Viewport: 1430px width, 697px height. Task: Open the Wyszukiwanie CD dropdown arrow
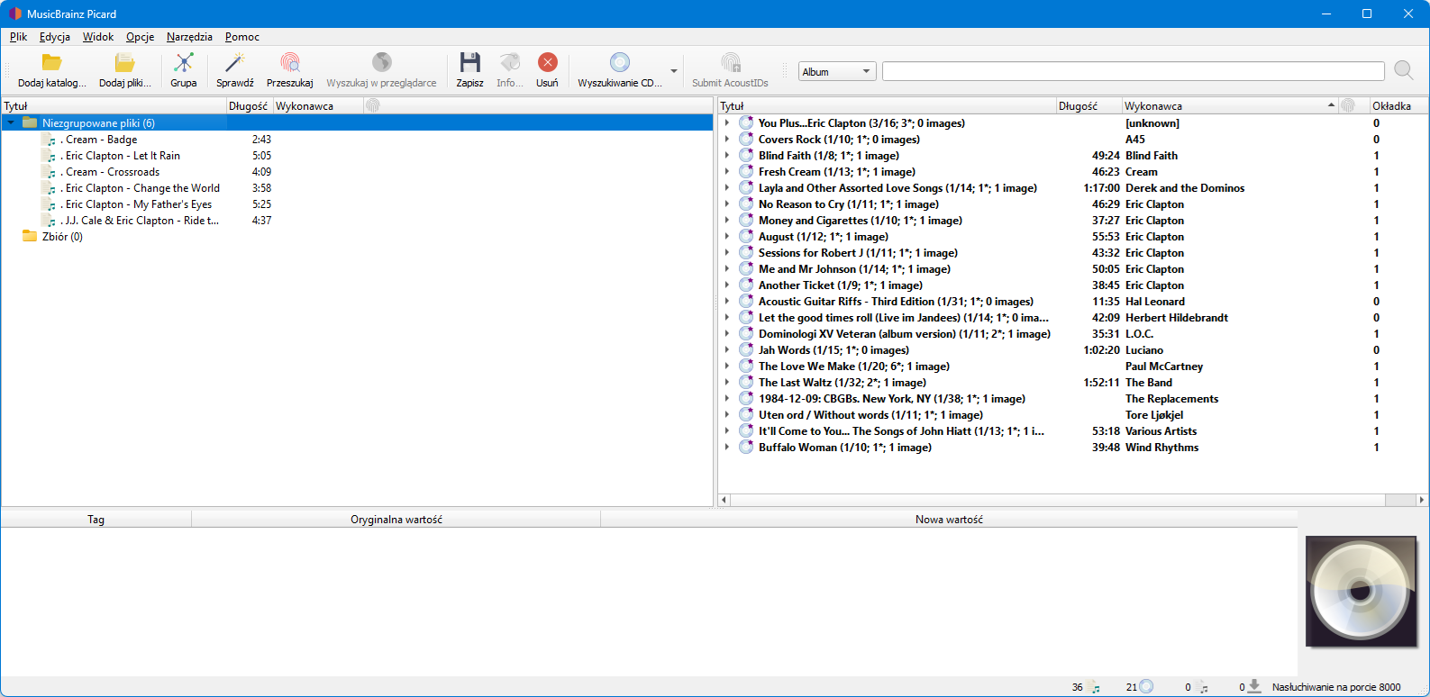pyautogui.click(x=674, y=70)
